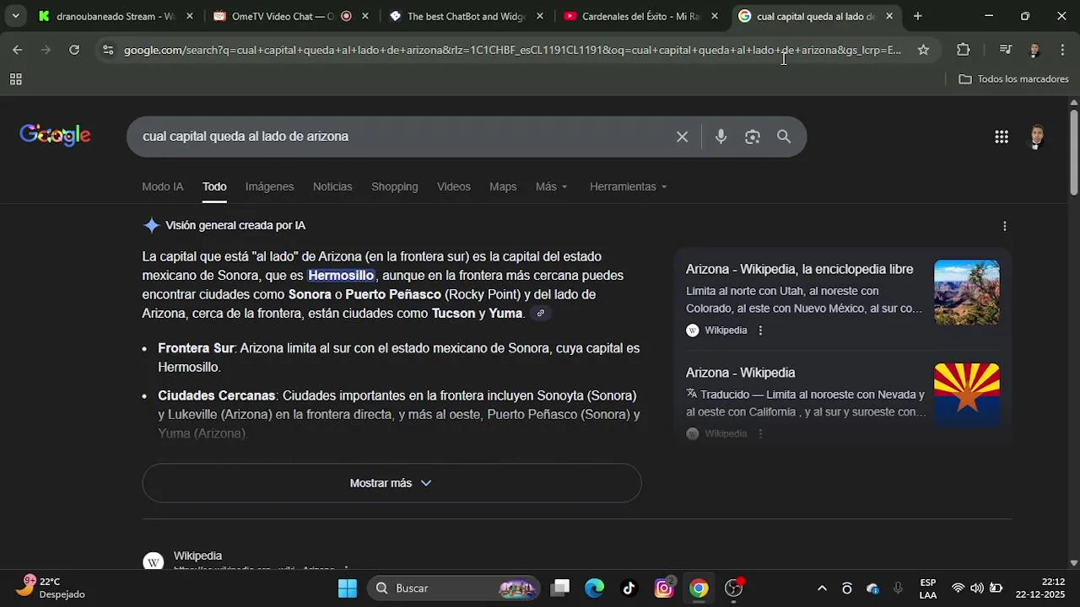
Task: Click the Arizona flag thumbnail
Action: [967, 395]
